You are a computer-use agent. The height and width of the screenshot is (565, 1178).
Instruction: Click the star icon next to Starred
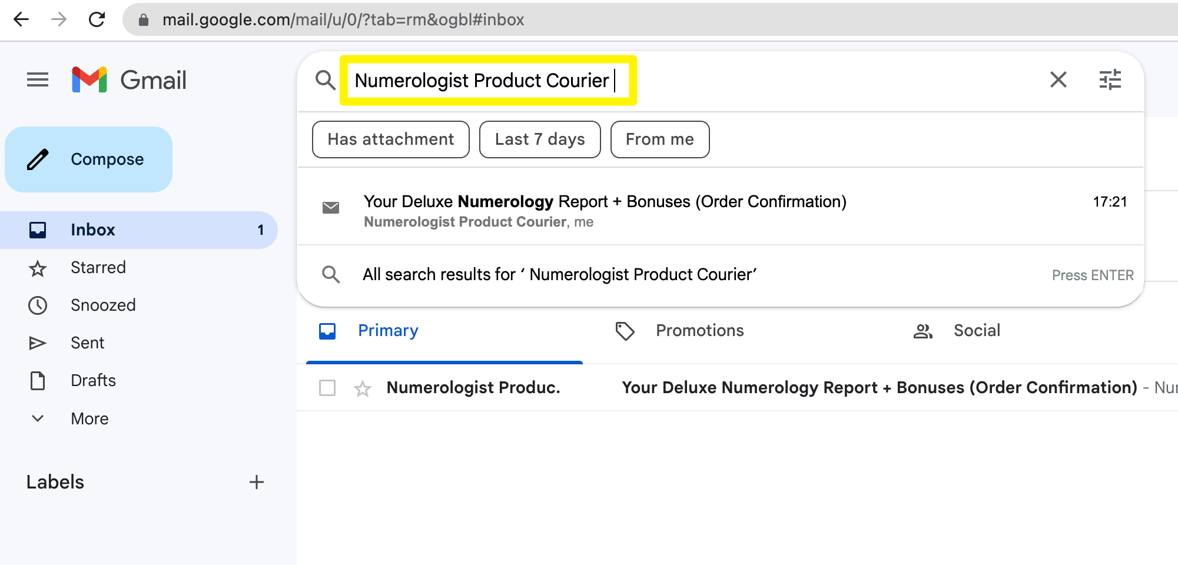click(x=38, y=268)
